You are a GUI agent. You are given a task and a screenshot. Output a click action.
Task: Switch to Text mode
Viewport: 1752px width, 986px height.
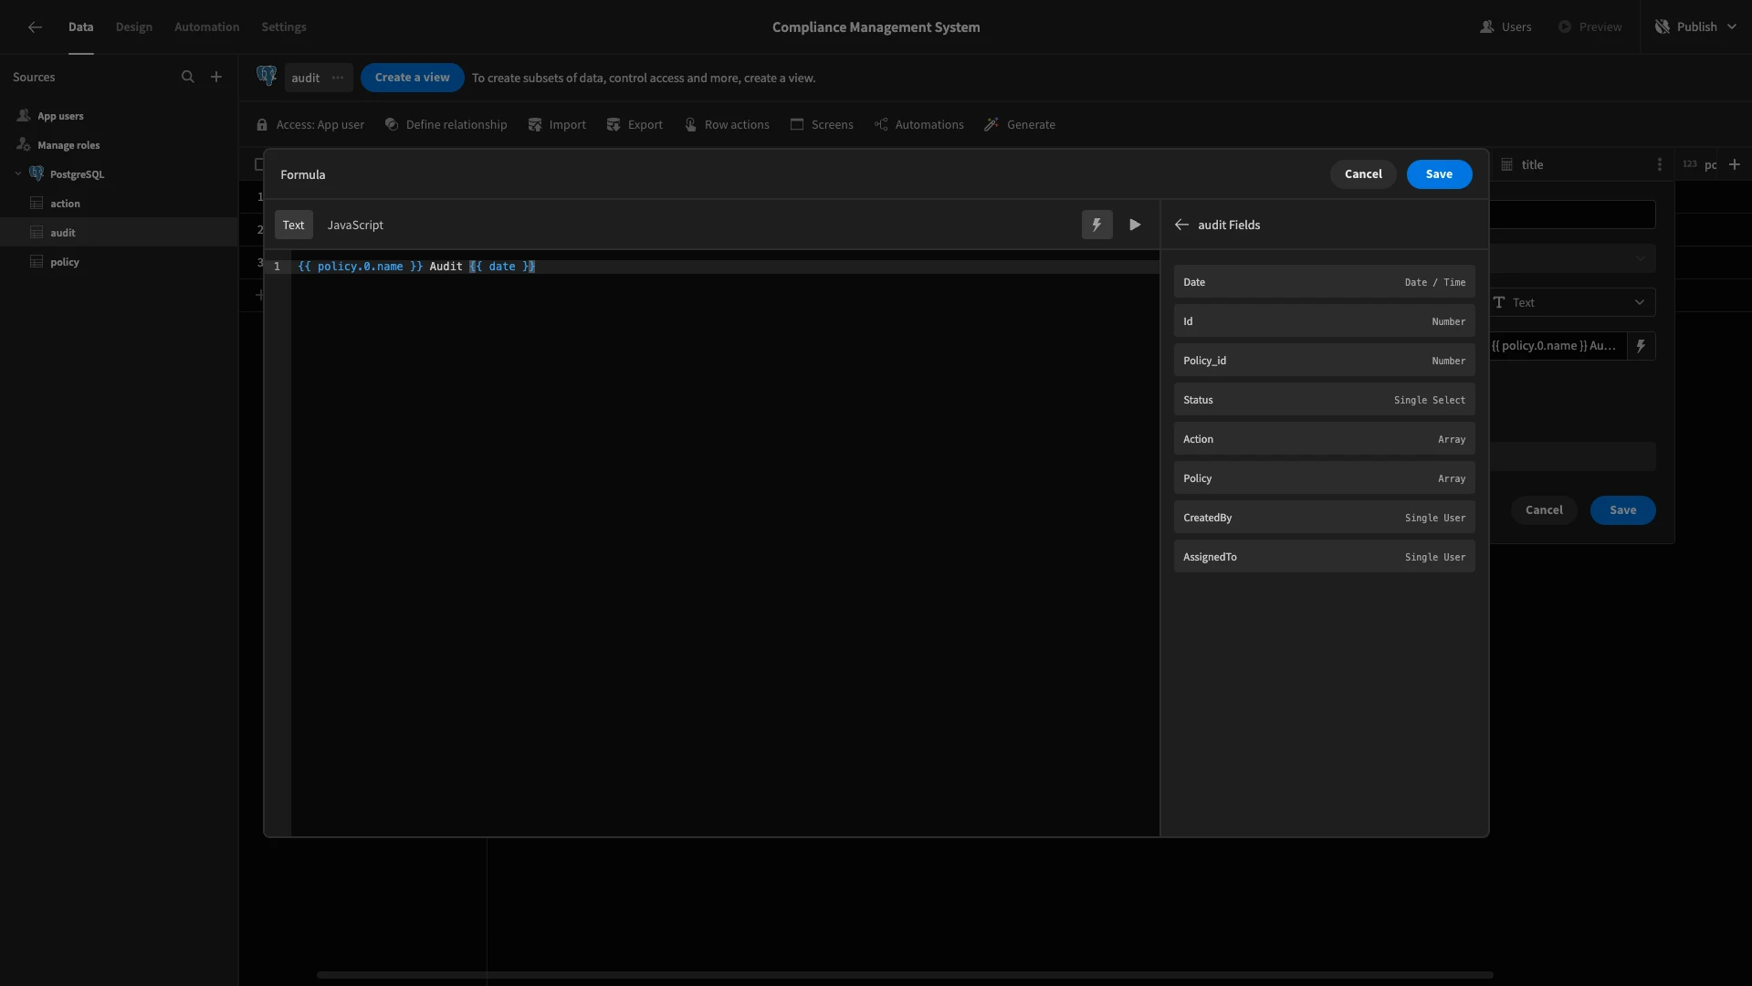pos(294,225)
